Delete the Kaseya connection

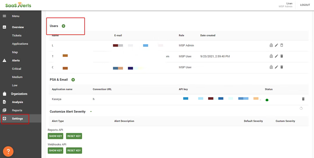[x=303, y=99]
